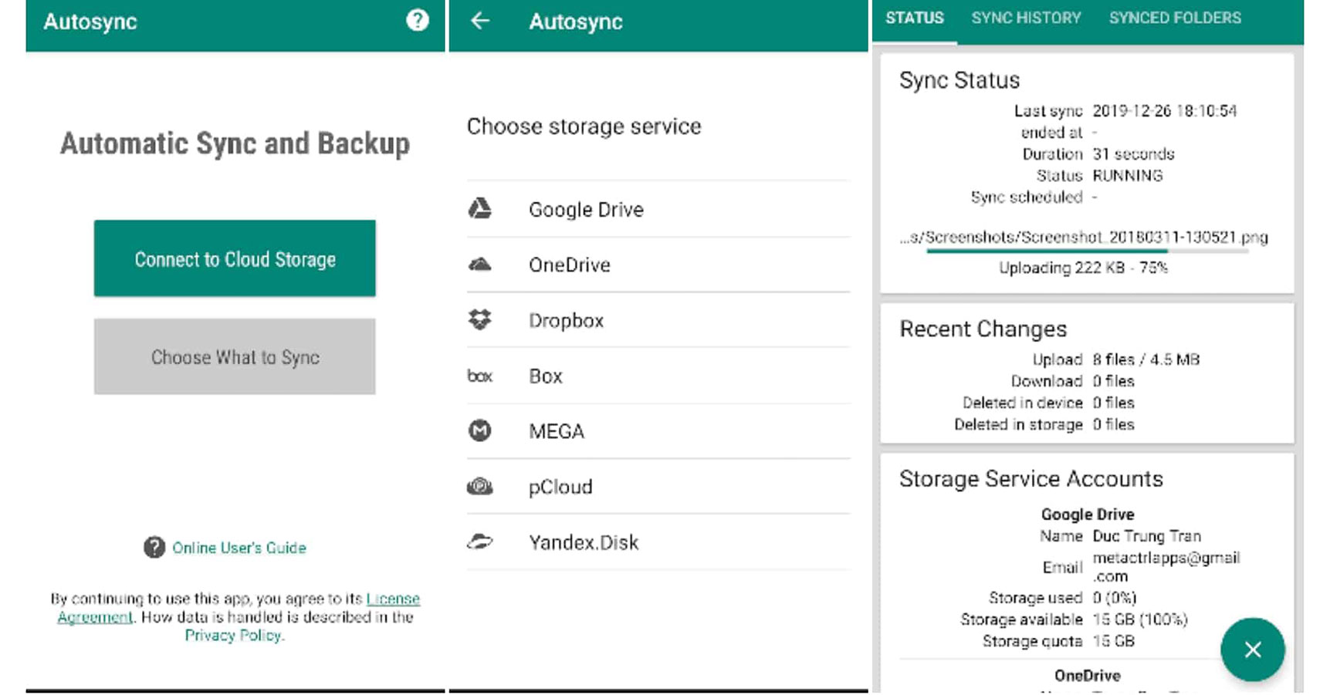Select OneDrive storage service label
Screen dimensions: 1330x695
[570, 265]
